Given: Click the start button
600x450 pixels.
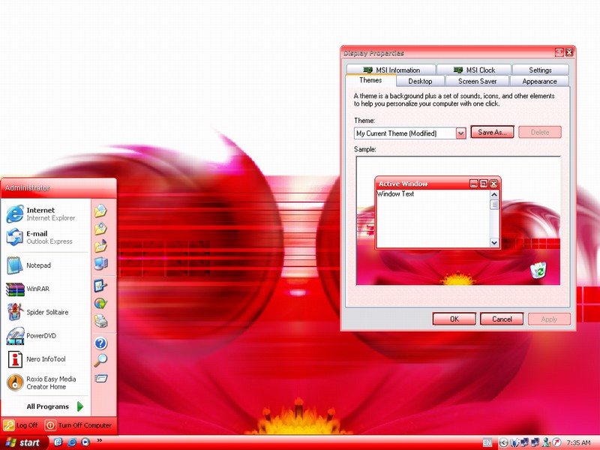Looking at the screenshot, I should point(24,442).
